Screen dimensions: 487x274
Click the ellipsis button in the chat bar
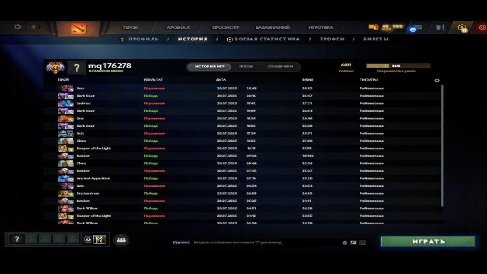pyautogui.click(x=363, y=242)
